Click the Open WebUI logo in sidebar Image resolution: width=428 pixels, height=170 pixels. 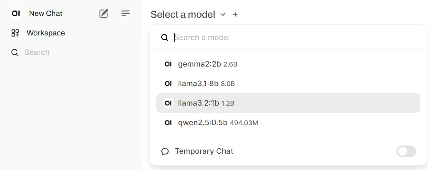point(16,14)
